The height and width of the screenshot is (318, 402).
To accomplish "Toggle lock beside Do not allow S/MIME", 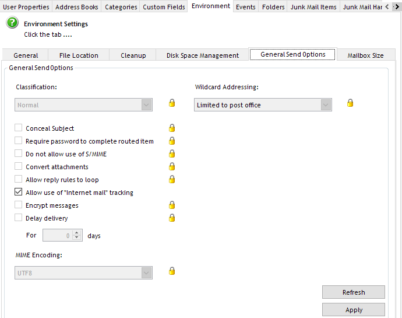I will tap(172, 154).
